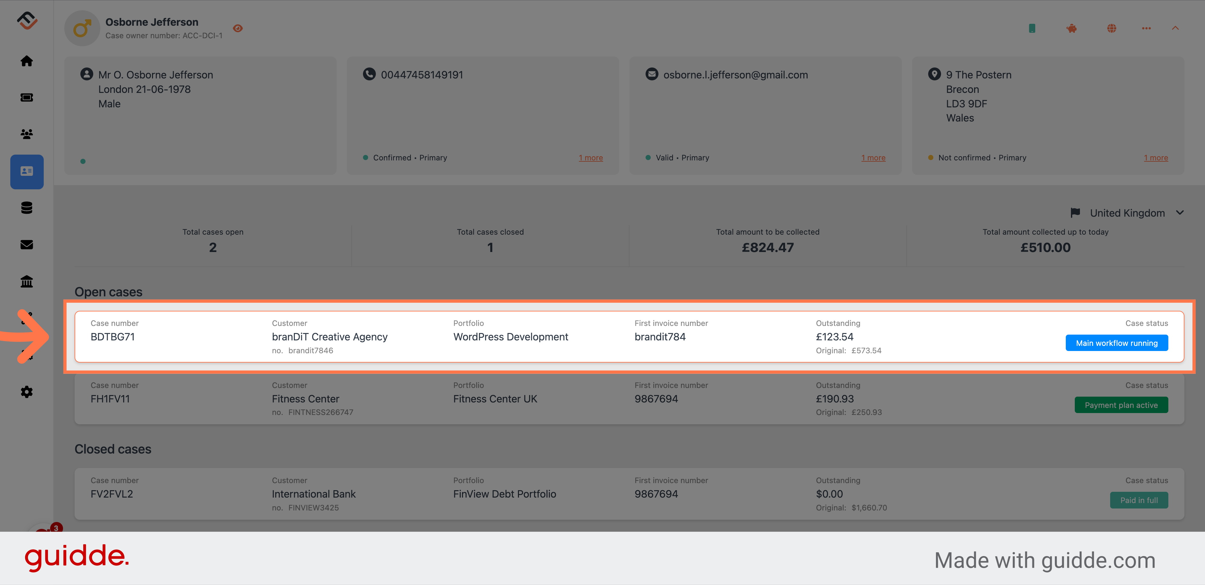Click the piggy bank icon in header
This screenshot has height=585, width=1205.
coord(1072,29)
